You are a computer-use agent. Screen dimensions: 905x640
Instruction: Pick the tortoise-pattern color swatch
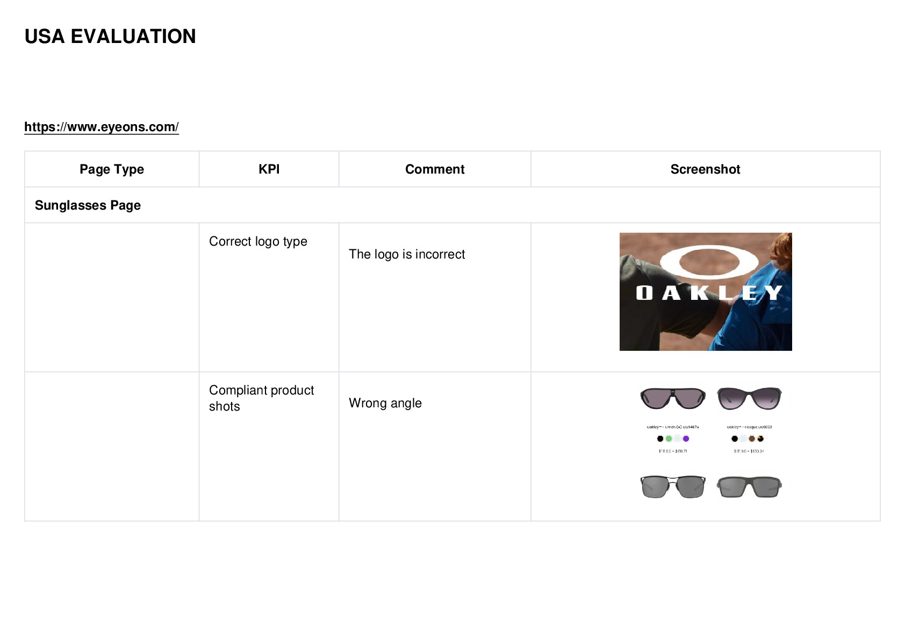pyautogui.click(x=760, y=438)
